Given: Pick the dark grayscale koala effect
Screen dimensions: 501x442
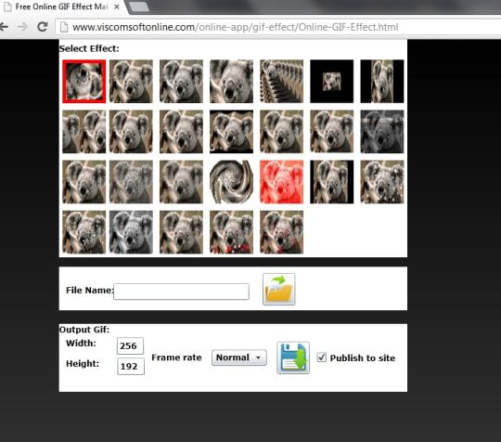Looking at the screenshot, I should pos(382,132).
